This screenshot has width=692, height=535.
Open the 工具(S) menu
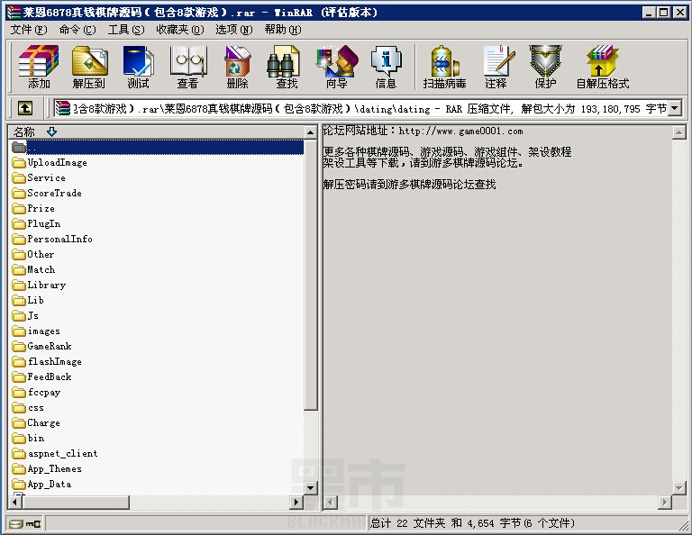[126, 30]
